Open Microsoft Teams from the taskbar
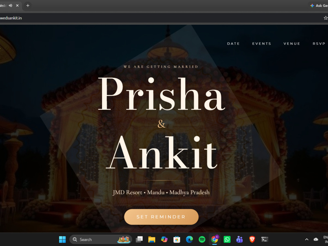Image resolution: width=328 pixels, height=246 pixels. coord(239,239)
